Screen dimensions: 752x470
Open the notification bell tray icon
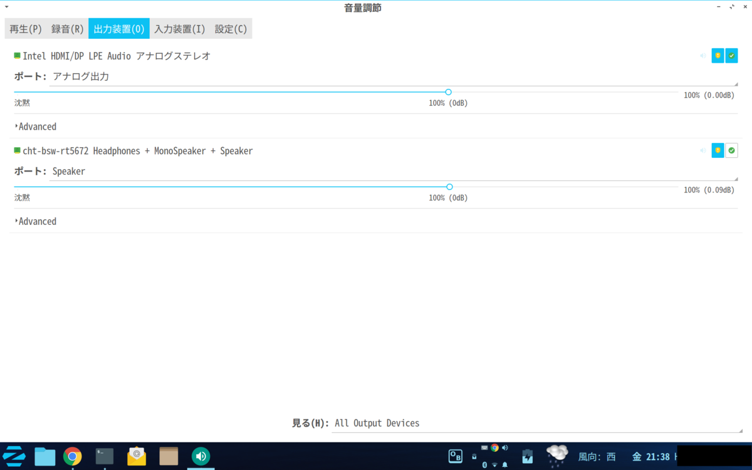click(x=504, y=465)
